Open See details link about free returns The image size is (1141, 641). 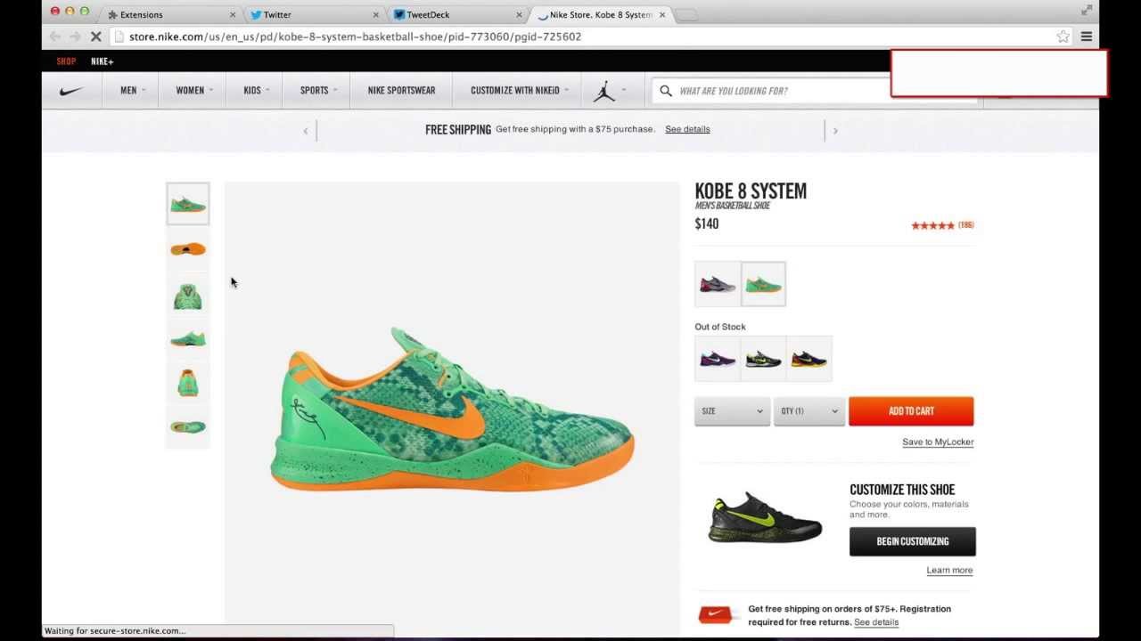tap(876, 622)
